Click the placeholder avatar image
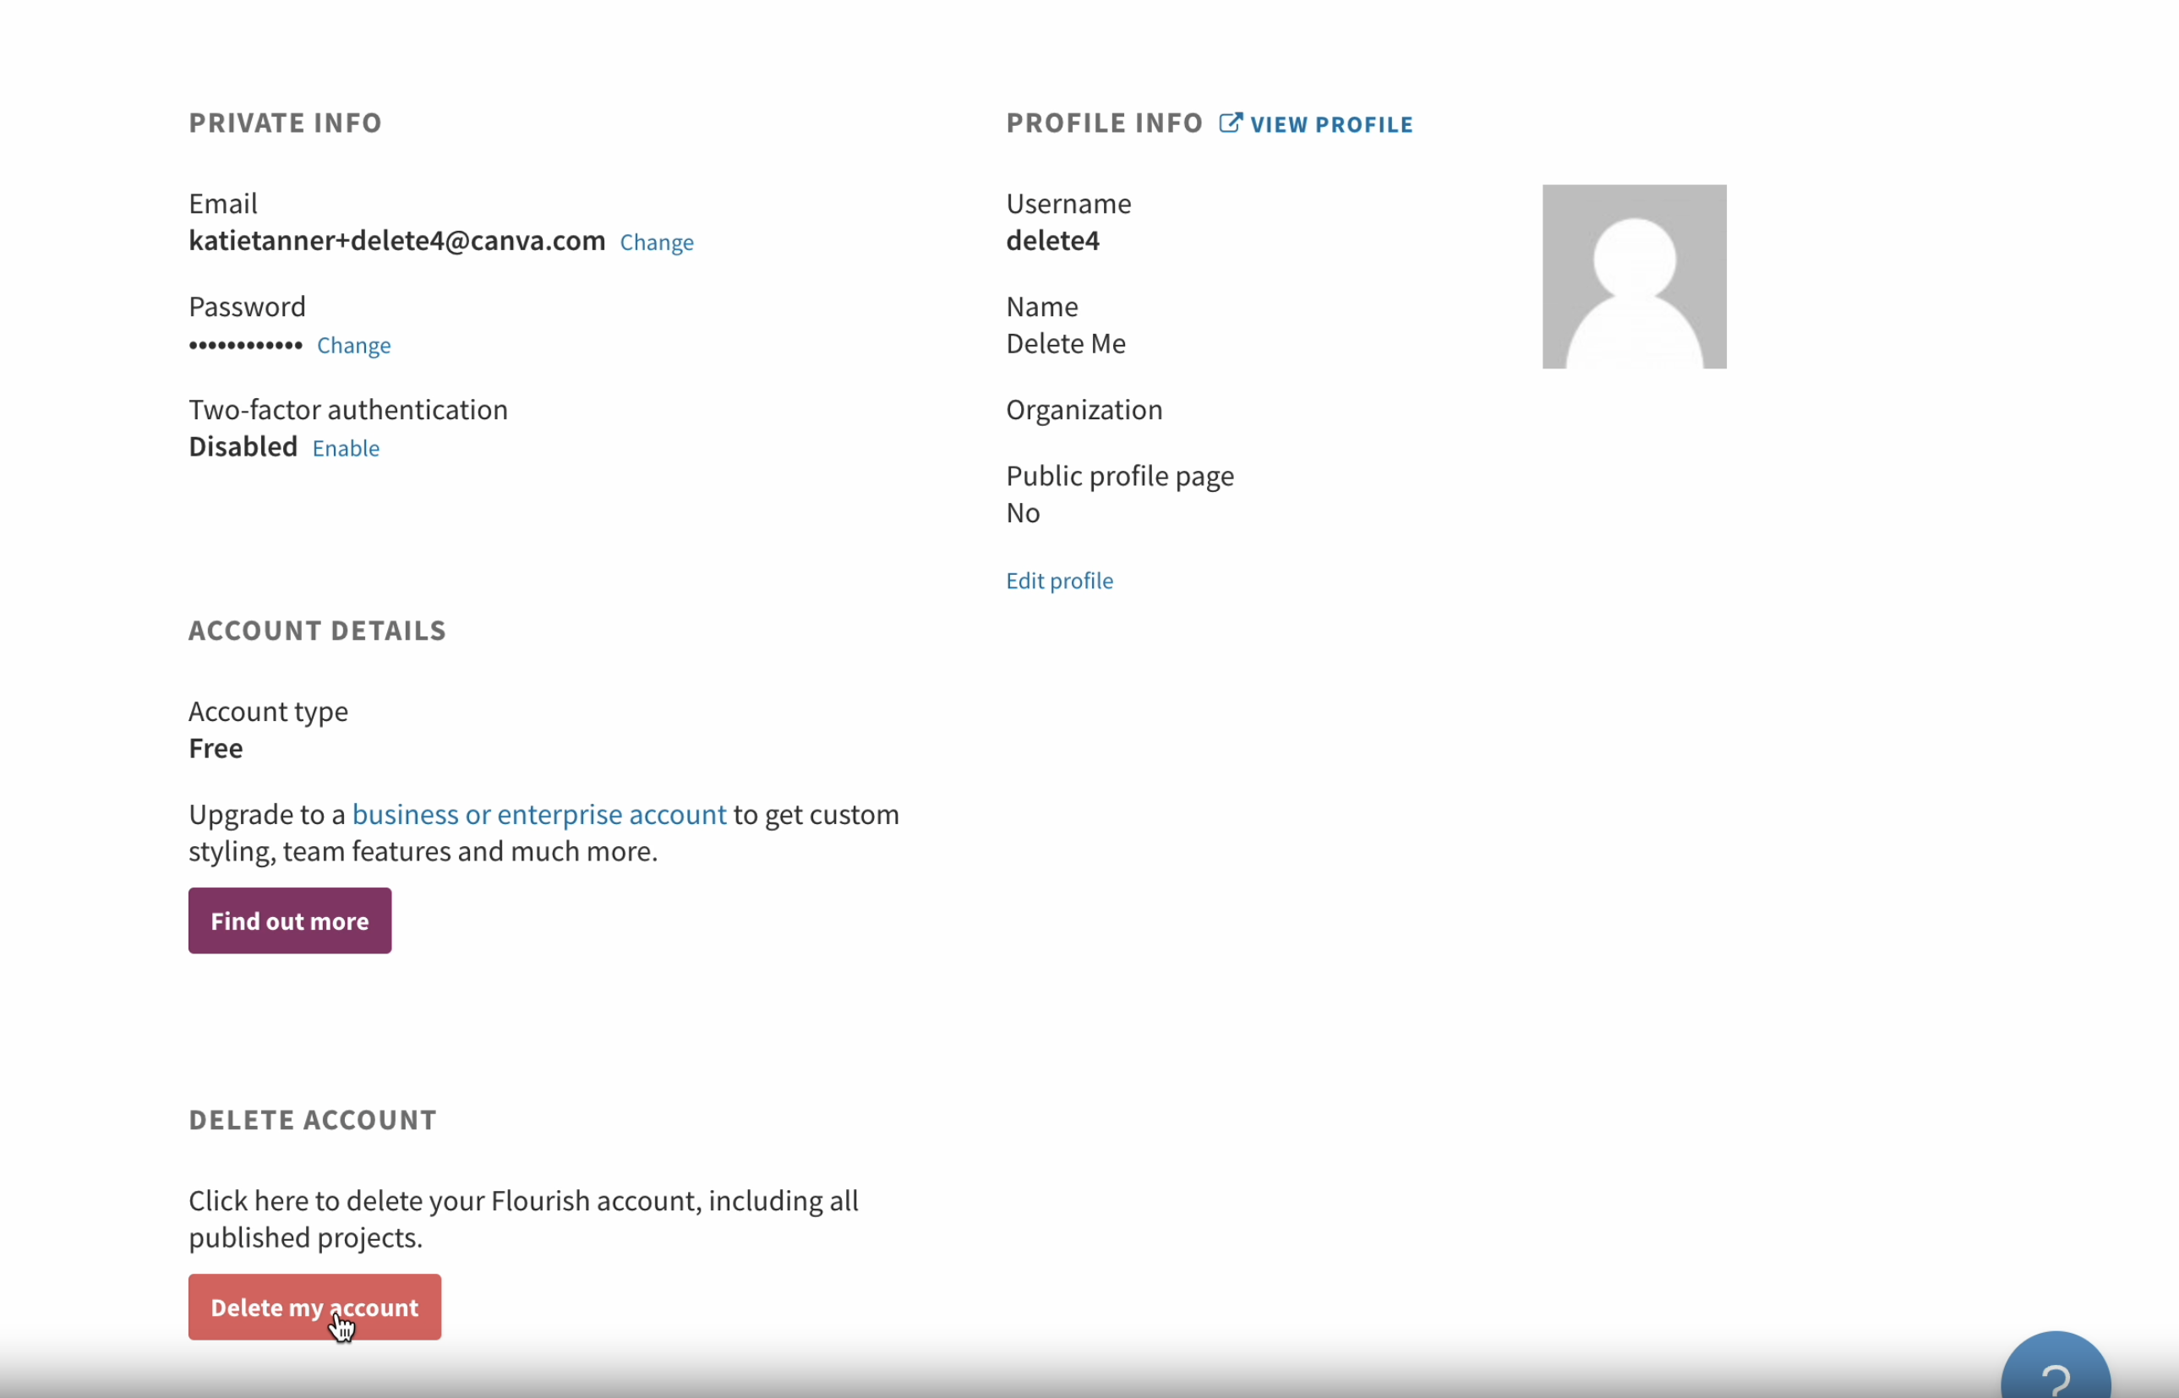This screenshot has width=2179, height=1398. point(1633,276)
